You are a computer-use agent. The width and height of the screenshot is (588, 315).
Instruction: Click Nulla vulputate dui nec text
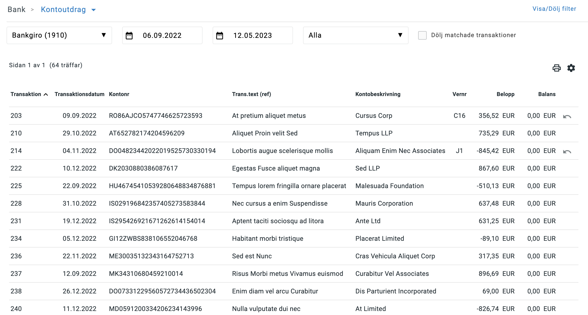pos(266,309)
